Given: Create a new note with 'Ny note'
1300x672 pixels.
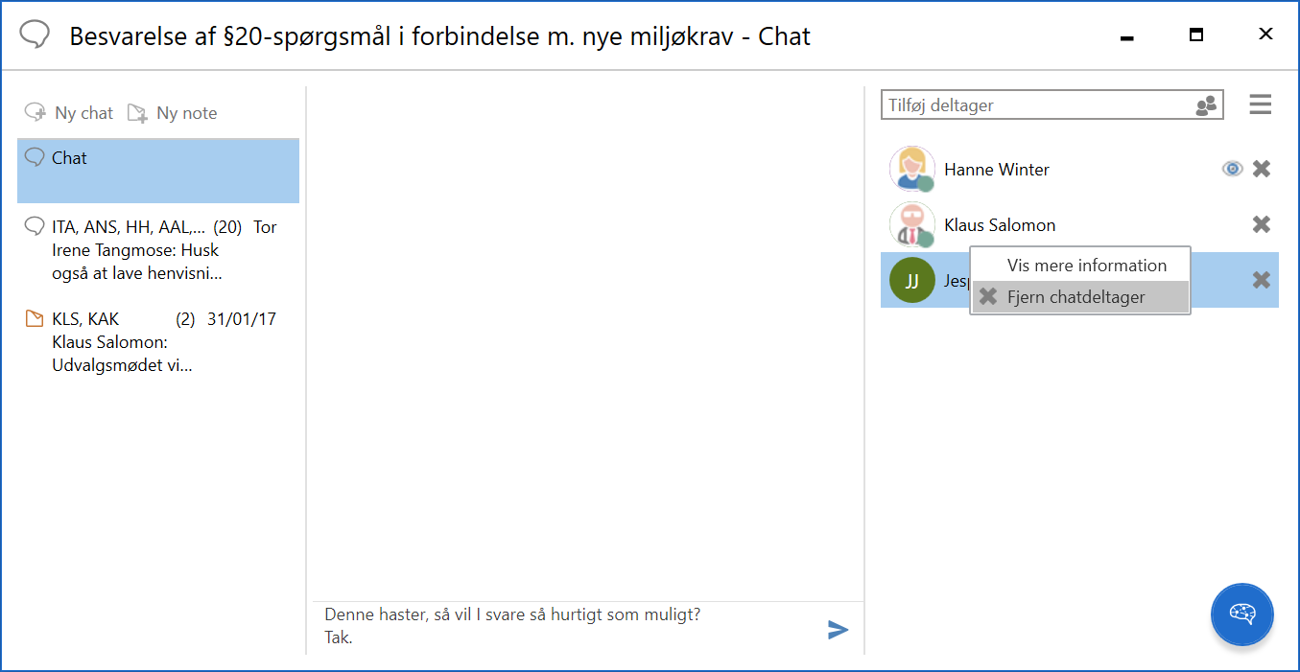Looking at the screenshot, I should tap(174, 113).
